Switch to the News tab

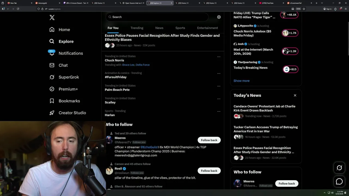coord(159,28)
